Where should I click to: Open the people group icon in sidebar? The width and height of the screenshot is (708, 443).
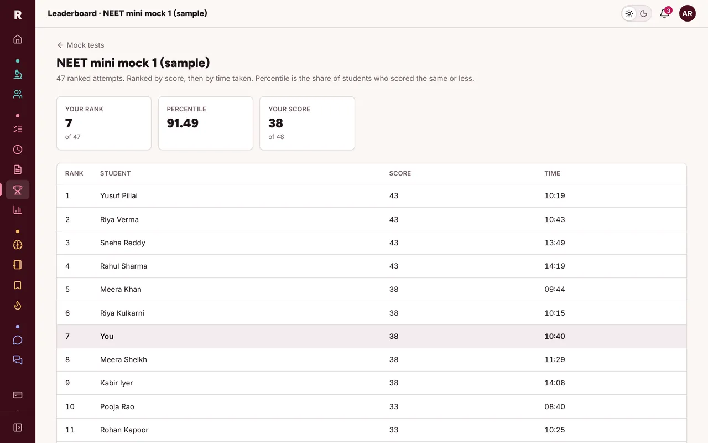[18, 94]
